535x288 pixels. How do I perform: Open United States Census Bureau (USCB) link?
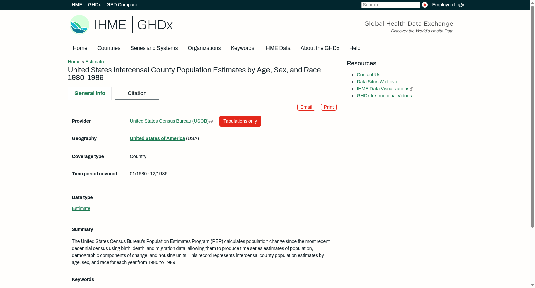point(169,121)
